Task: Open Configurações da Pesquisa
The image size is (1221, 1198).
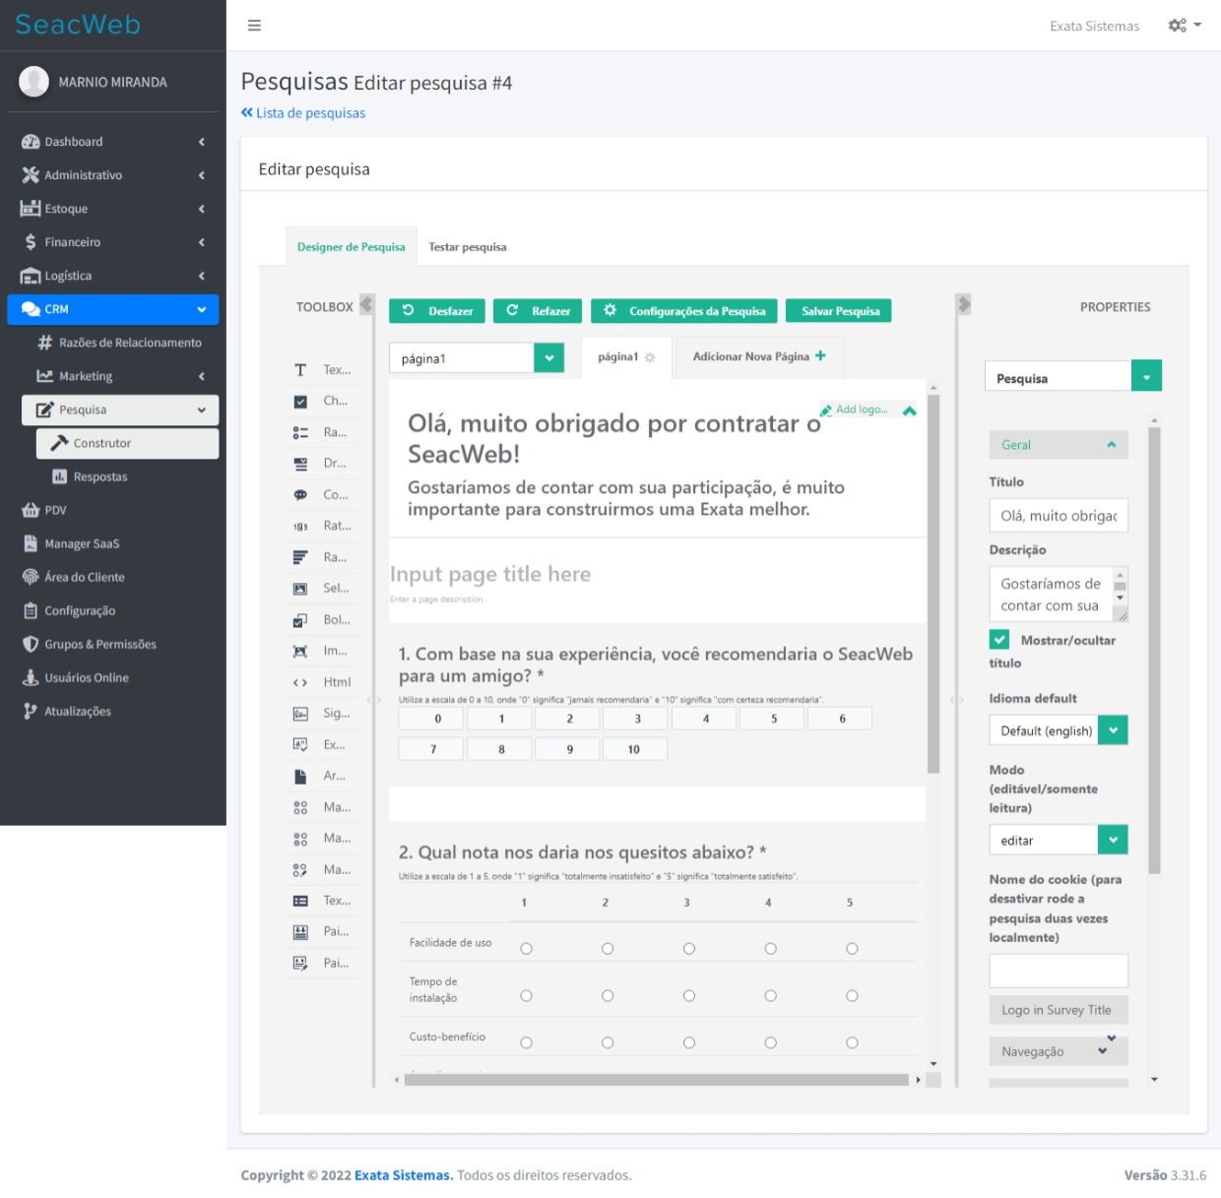Action: tap(684, 311)
